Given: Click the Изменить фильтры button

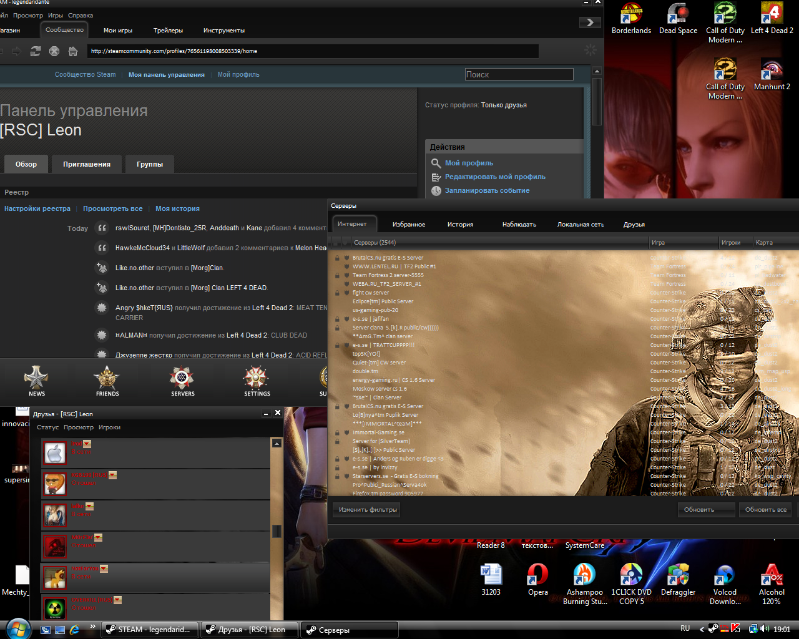Looking at the screenshot, I should pos(368,510).
